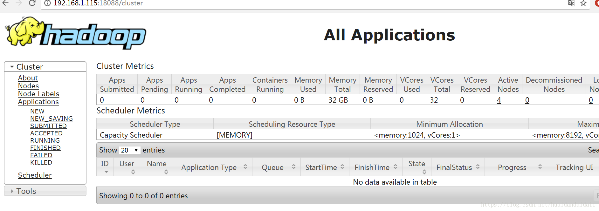Open the Scheduler link
Image resolution: width=599 pixels, height=211 pixels.
pyautogui.click(x=35, y=175)
